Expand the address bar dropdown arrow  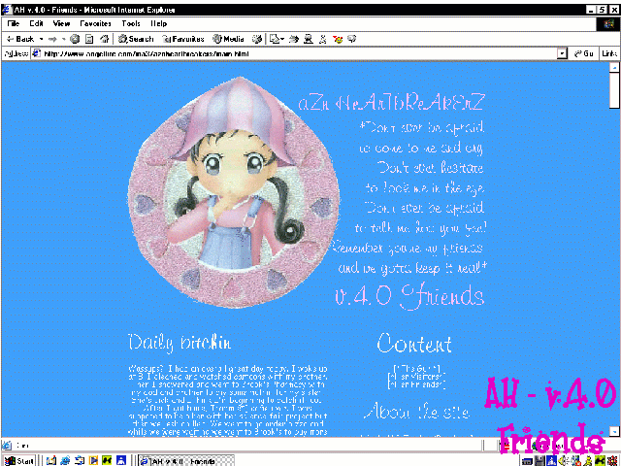coord(562,53)
